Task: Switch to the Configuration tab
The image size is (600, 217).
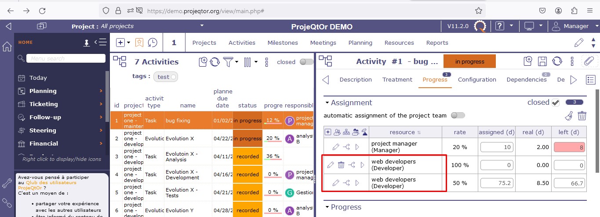Action: tap(477, 79)
